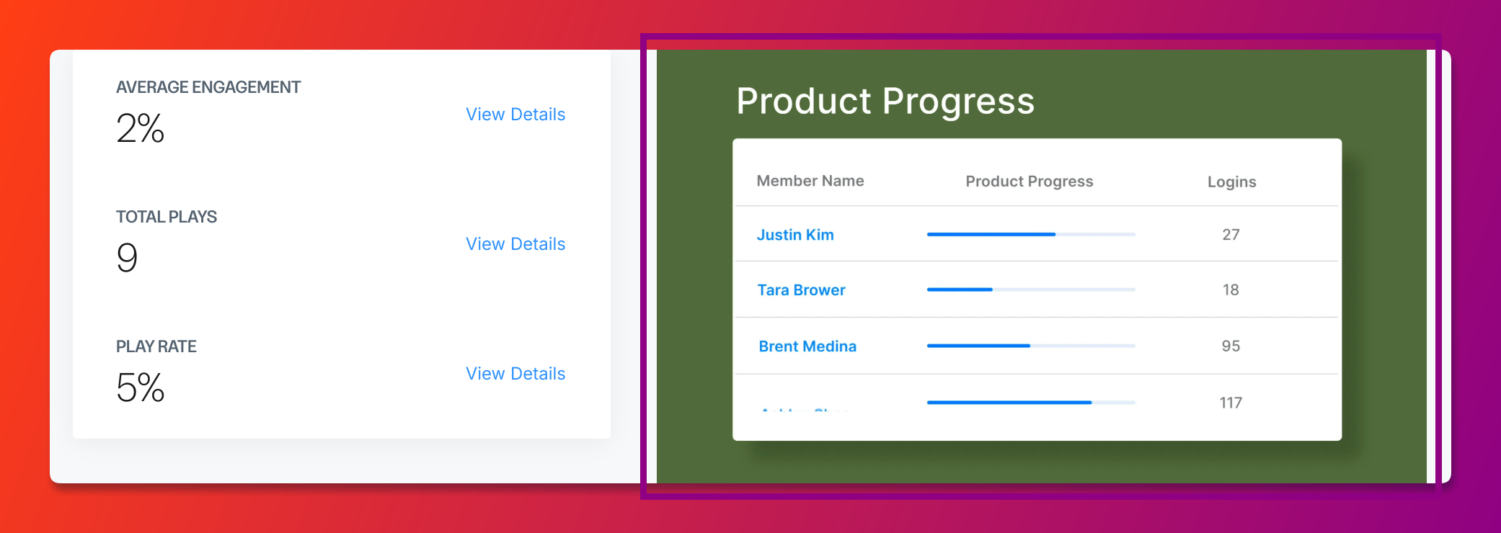Sort by Member Name column header
Image resolution: width=1501 pixels, height=533 pixels.
point(810,181)
